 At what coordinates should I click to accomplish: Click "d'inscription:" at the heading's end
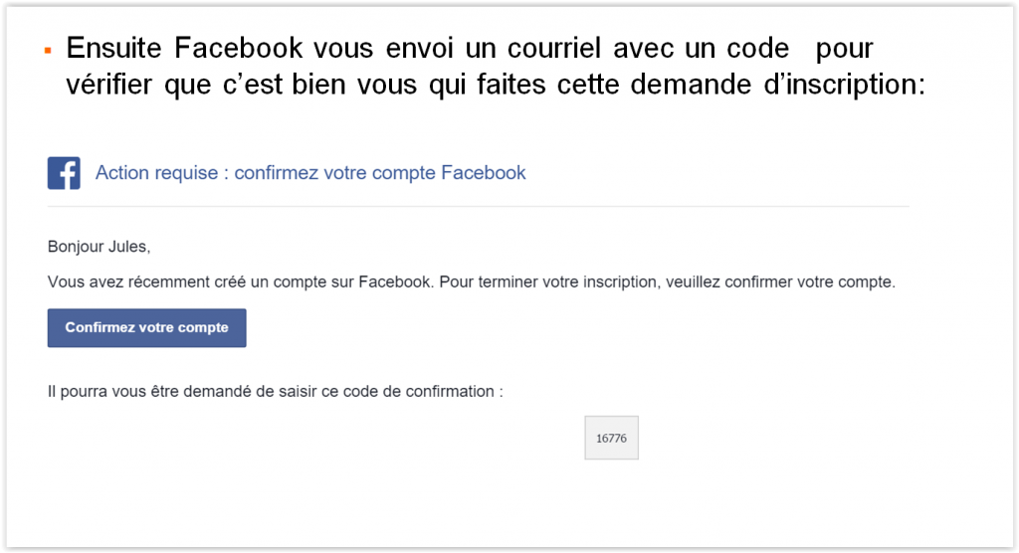tap(836, 87)
